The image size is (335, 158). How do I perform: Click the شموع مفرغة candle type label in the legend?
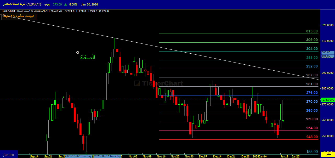pos(56,11)
